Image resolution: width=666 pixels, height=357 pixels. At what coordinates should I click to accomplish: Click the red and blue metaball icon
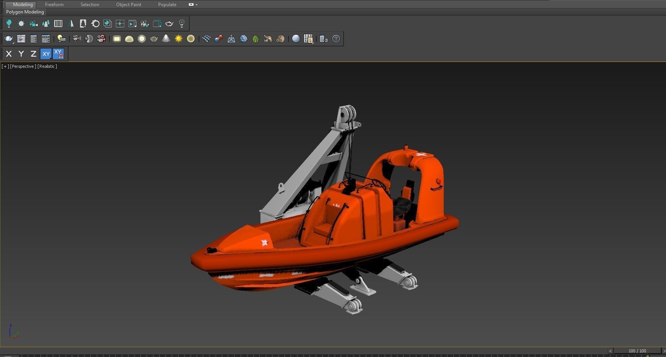pos(219,39)
